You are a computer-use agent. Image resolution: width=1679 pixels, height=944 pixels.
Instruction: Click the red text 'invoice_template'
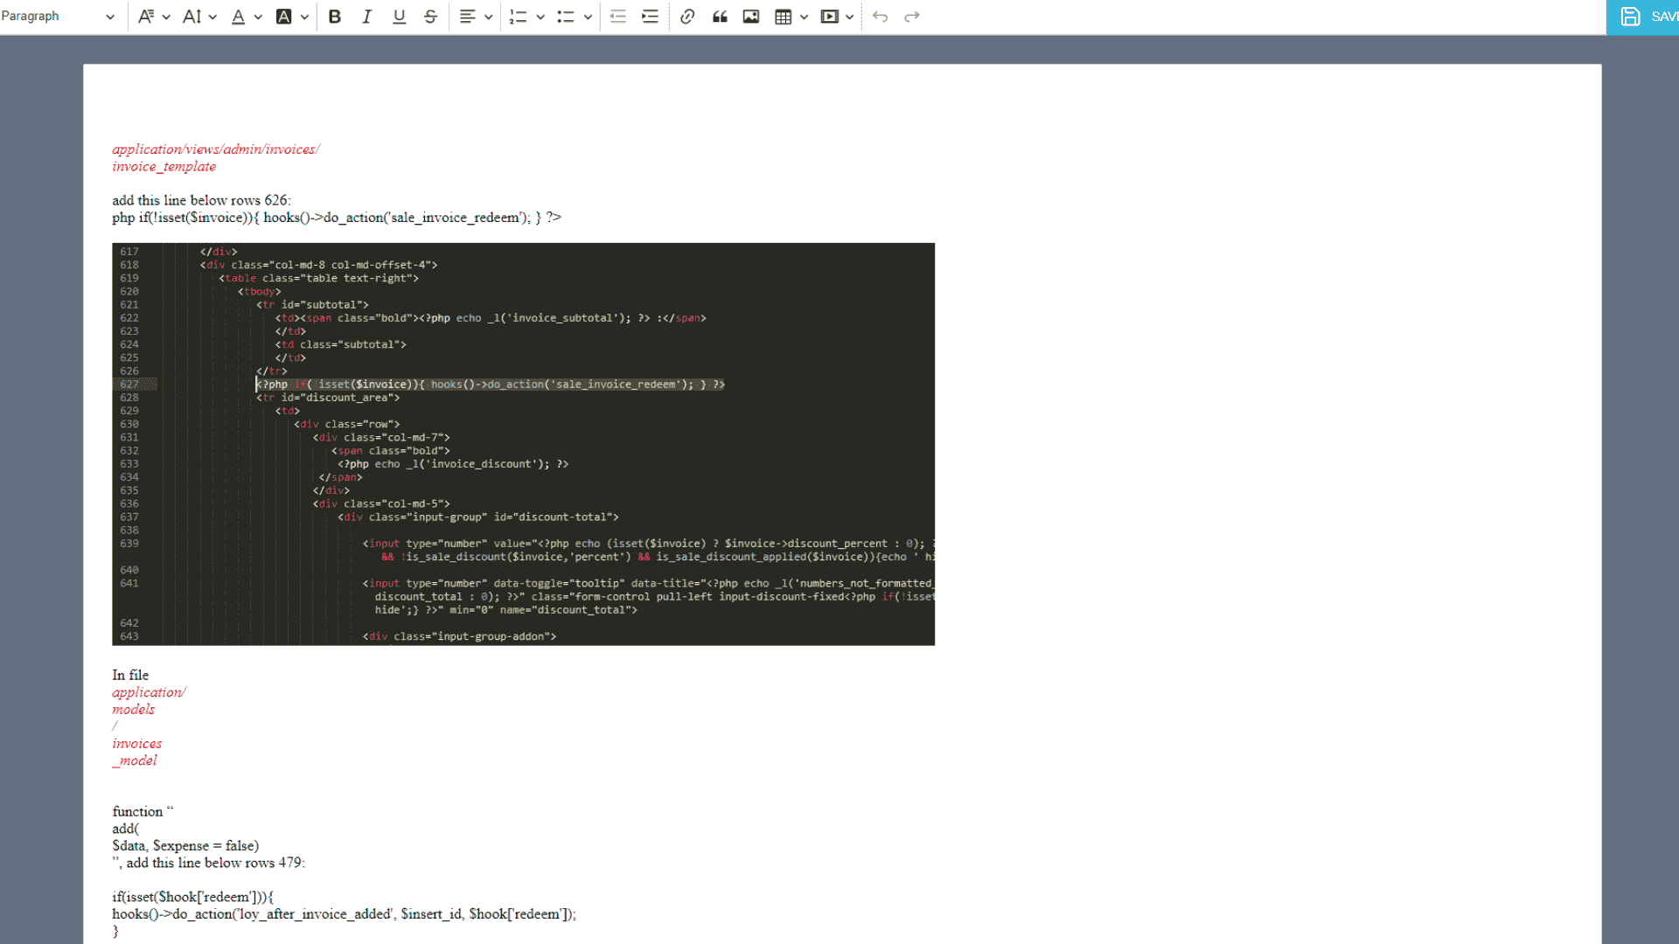pyautogui.click(x=164, y=166)
